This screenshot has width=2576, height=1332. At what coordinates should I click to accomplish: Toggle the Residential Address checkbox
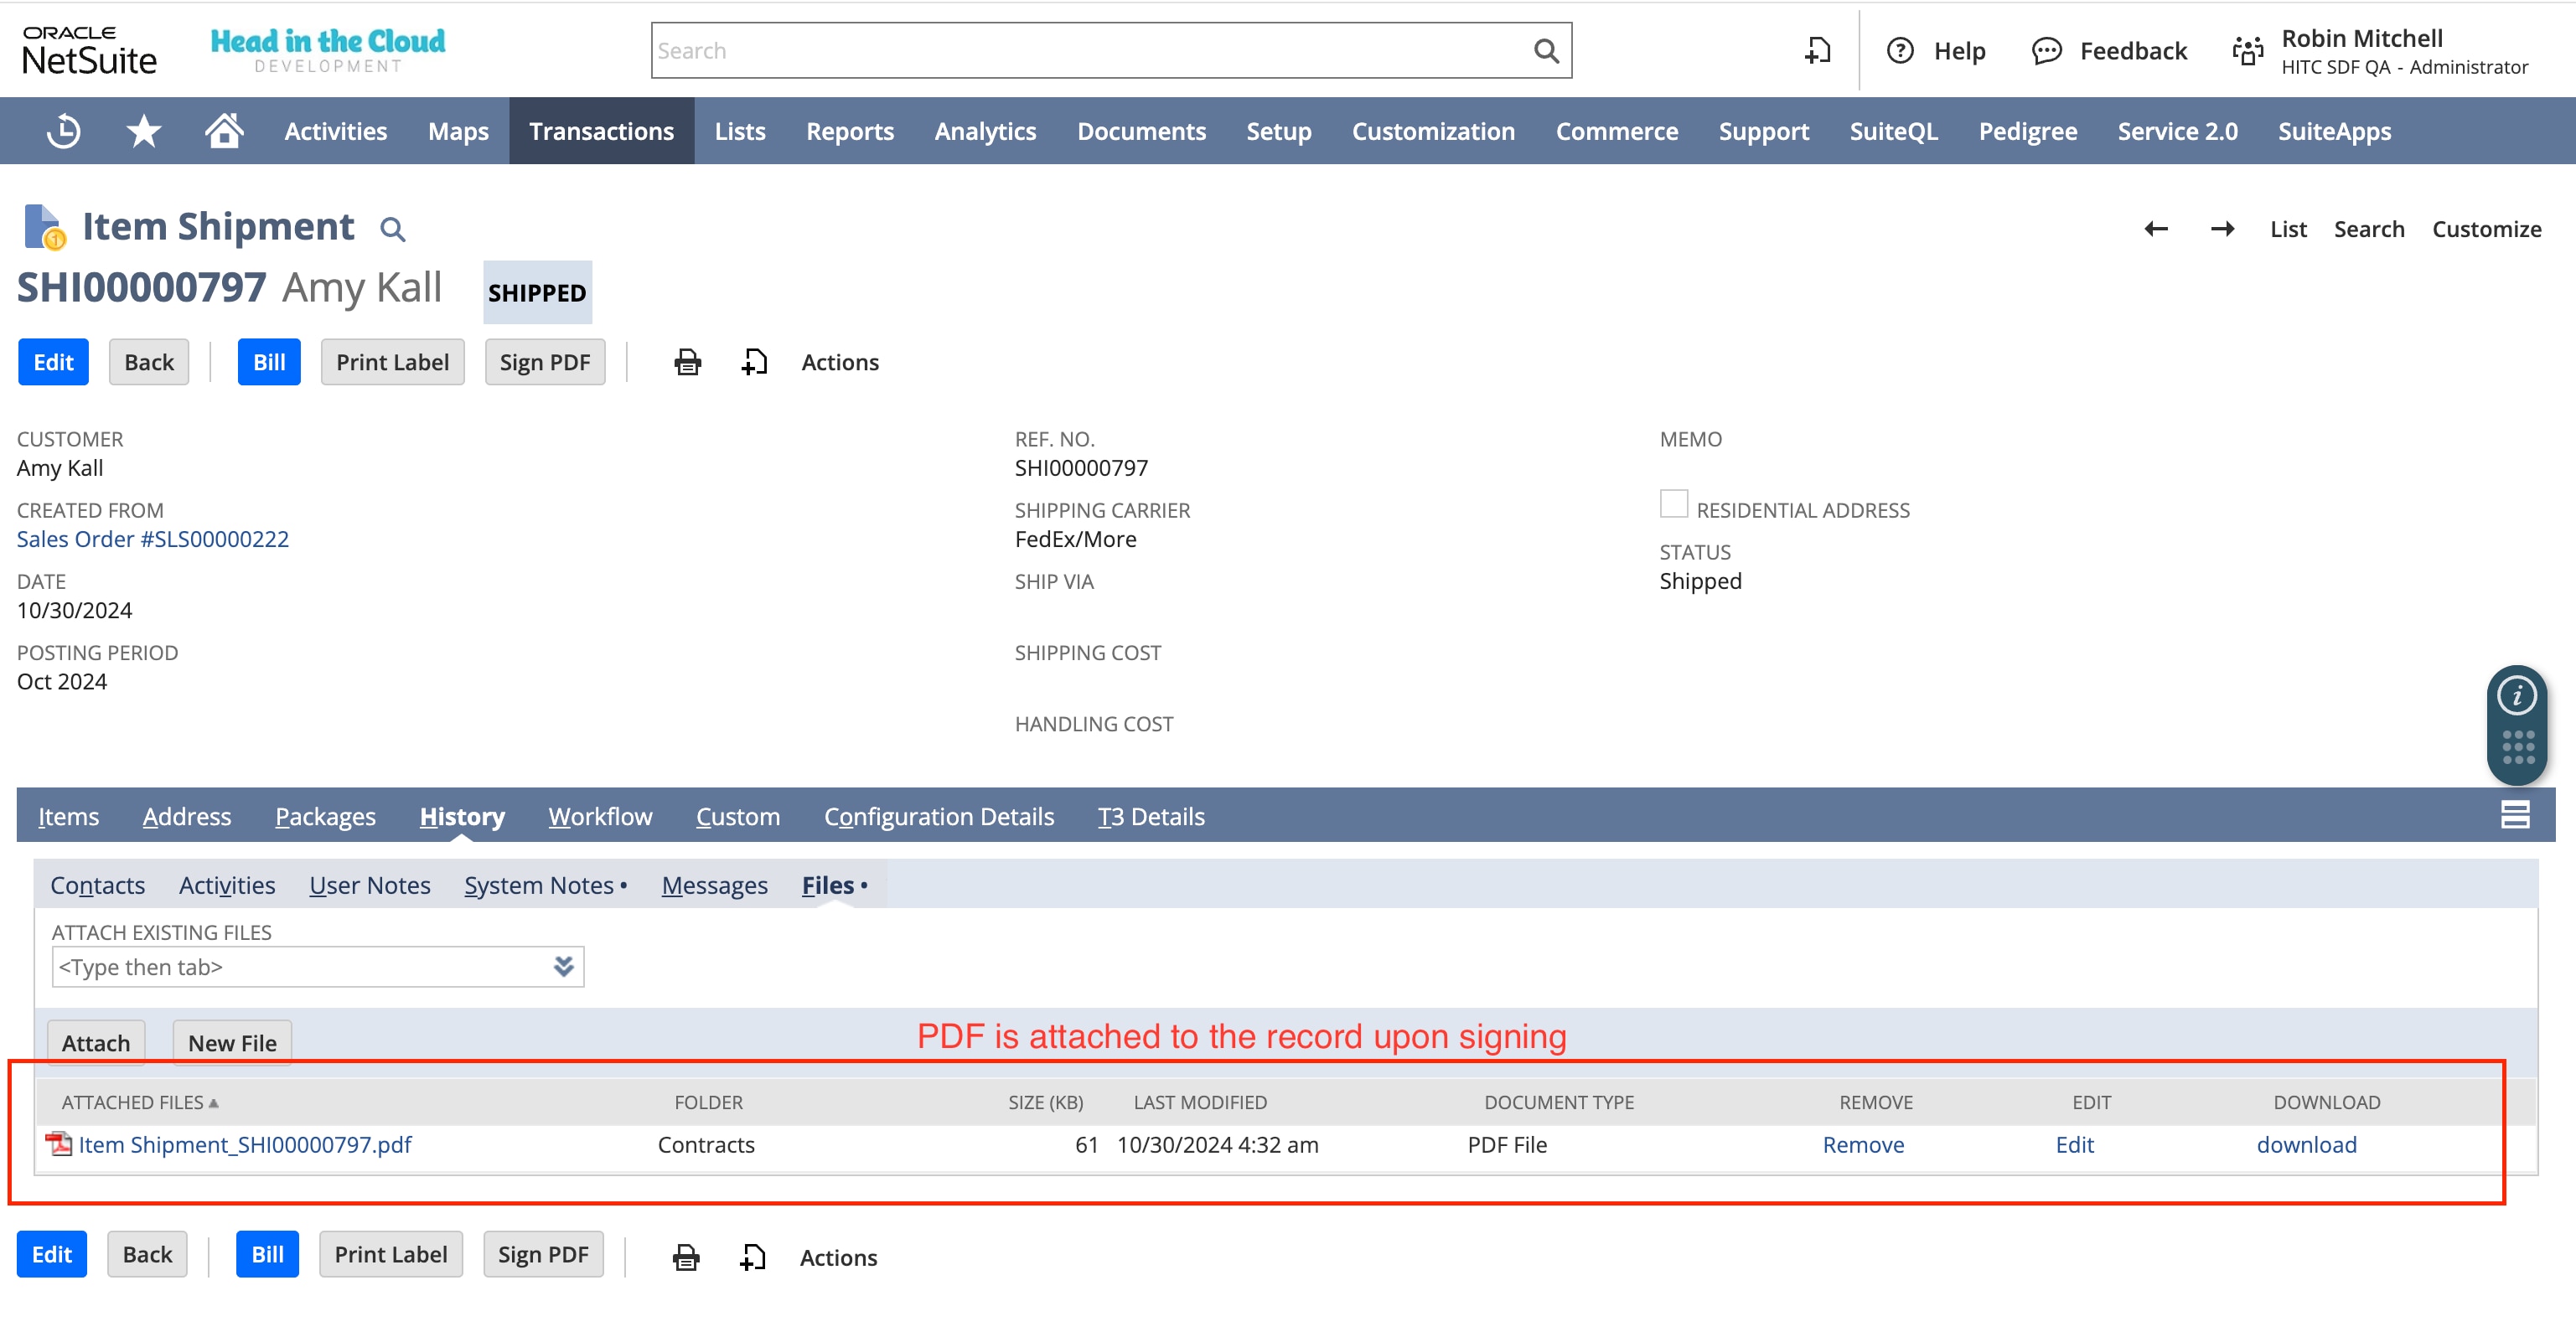(1673, 504)
